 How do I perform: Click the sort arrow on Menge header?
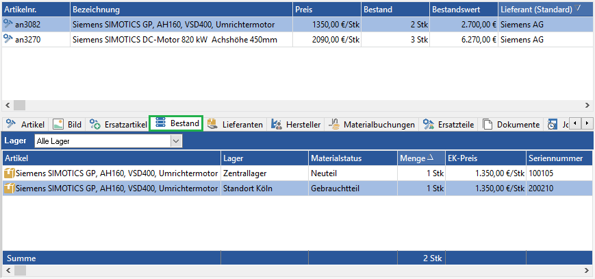coord(430,158)
